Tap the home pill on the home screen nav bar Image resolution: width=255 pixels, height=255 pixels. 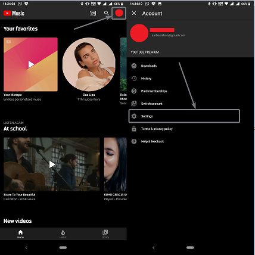tap(63, 247)
